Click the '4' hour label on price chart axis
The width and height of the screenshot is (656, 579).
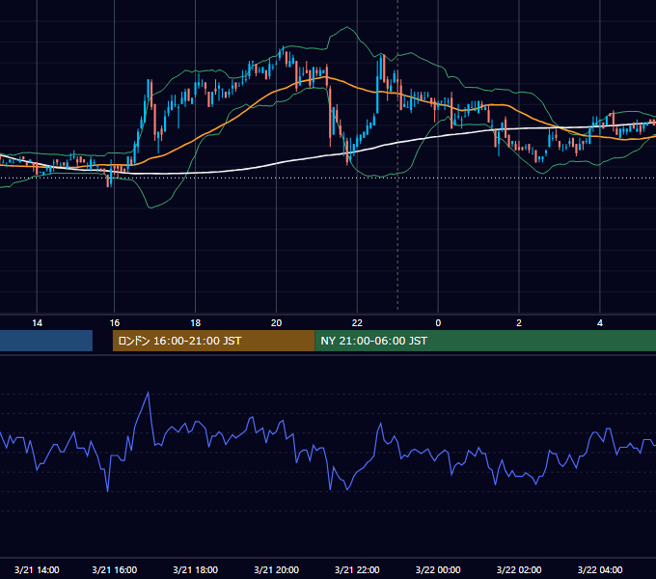click(600, 323)
